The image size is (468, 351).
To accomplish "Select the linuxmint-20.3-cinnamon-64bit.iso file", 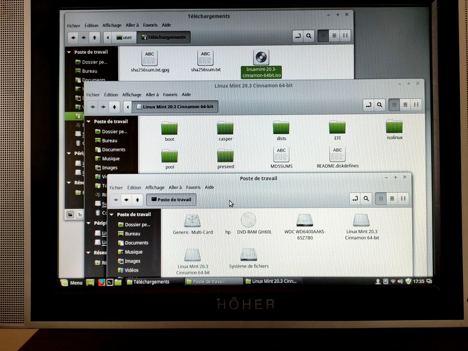I will (x=261, y=64).
